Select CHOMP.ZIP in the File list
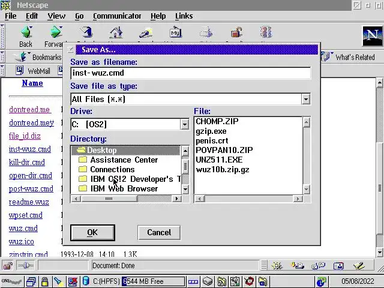384x288 pixels. (x=217, y=121)
